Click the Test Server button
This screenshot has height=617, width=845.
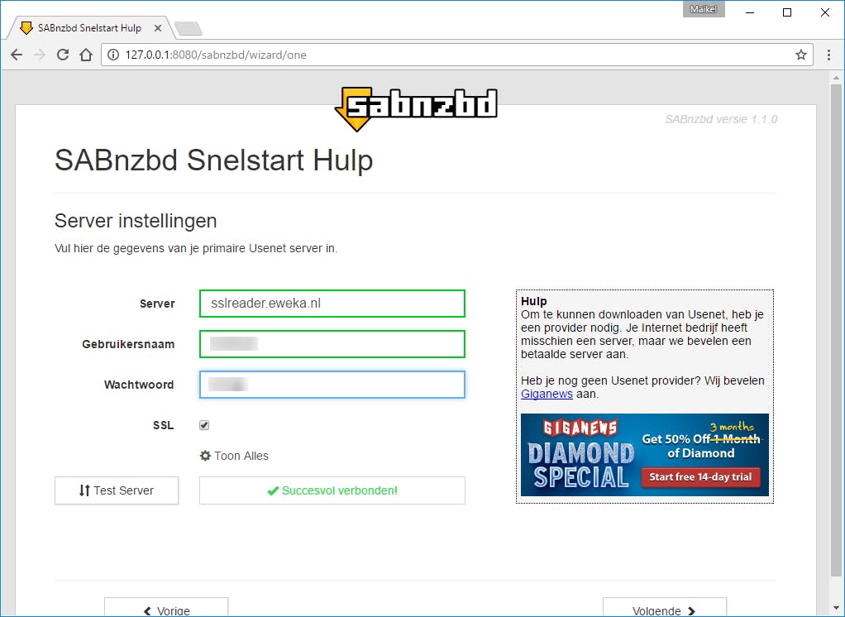pos(117,490)
